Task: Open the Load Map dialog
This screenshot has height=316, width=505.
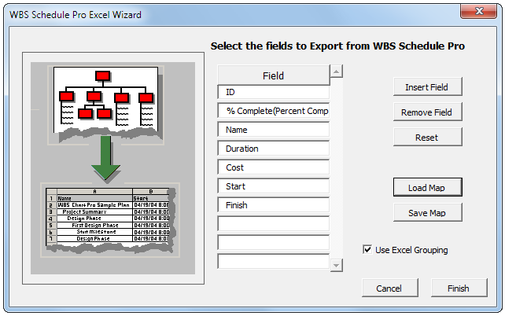Action: coord(427,187)
